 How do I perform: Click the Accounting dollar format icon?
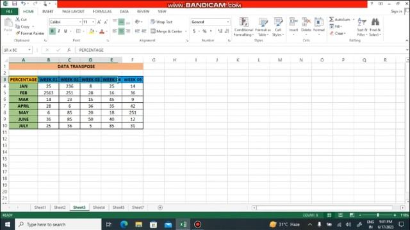pos(194,31)
